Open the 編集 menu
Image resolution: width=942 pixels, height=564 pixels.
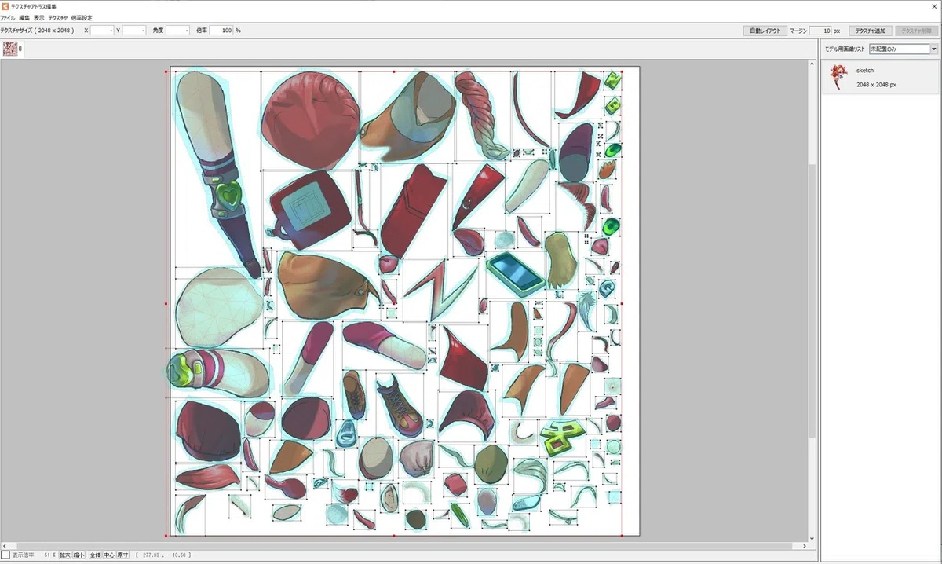(x=24, y=17)
